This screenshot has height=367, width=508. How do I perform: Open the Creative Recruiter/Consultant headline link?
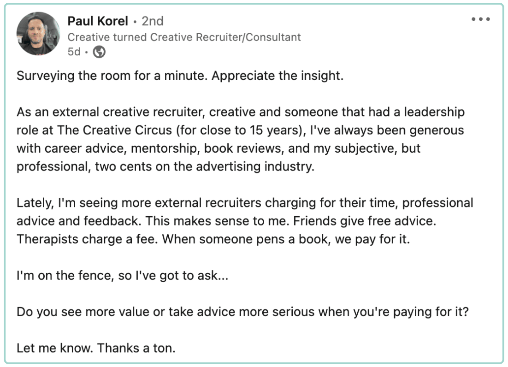coord(185,37)
